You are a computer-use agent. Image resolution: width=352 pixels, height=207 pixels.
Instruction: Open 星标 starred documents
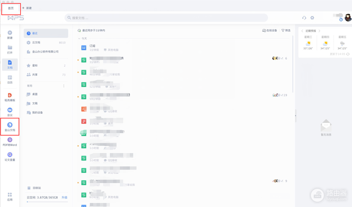46,65
